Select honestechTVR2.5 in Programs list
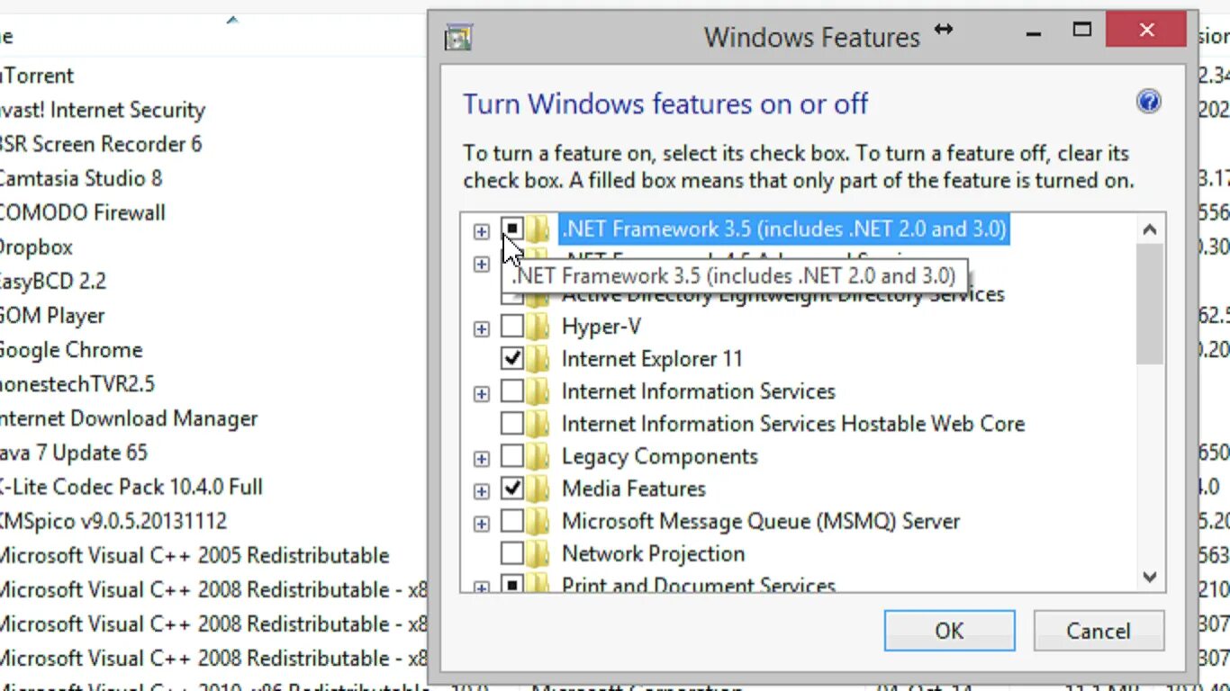The height and width of the screenshot is (691, 1230). click(x=77, y=384)
